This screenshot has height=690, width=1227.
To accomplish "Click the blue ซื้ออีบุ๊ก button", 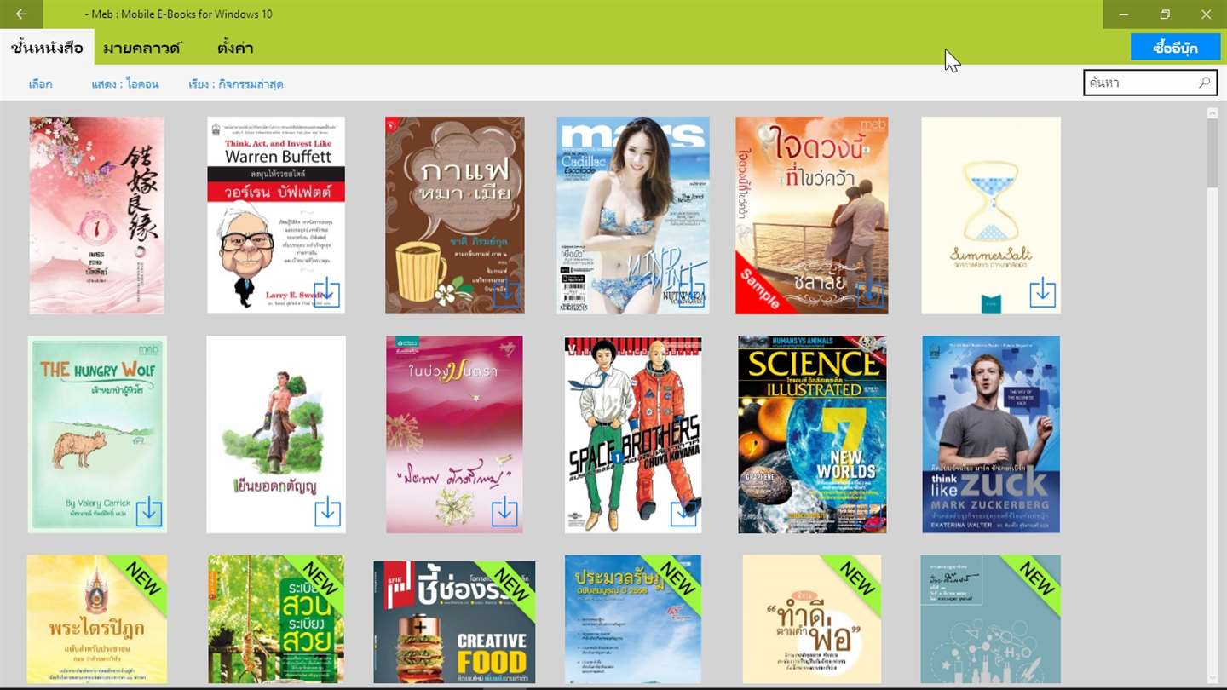I will tap(1175, 47).
